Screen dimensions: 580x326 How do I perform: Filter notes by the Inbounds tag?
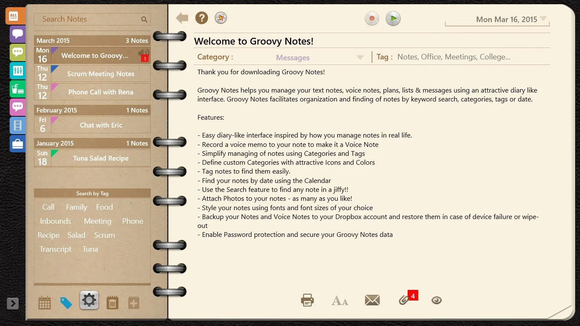tap(56, 221)
